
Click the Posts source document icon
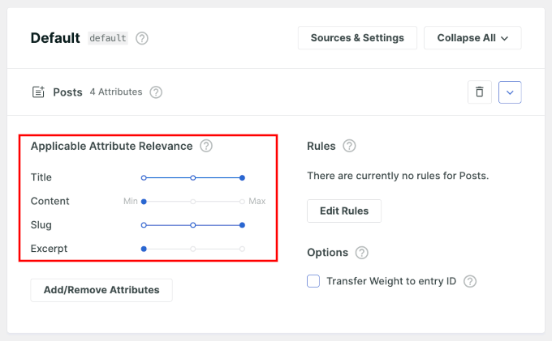(x=38, y=92)
